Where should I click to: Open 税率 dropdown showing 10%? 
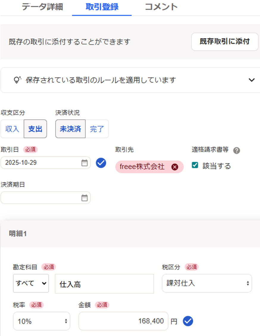(x=41, y=321)
